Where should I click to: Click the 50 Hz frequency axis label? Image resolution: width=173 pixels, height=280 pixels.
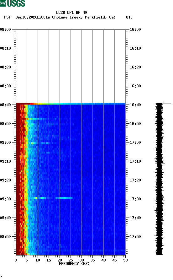point(125,260)
